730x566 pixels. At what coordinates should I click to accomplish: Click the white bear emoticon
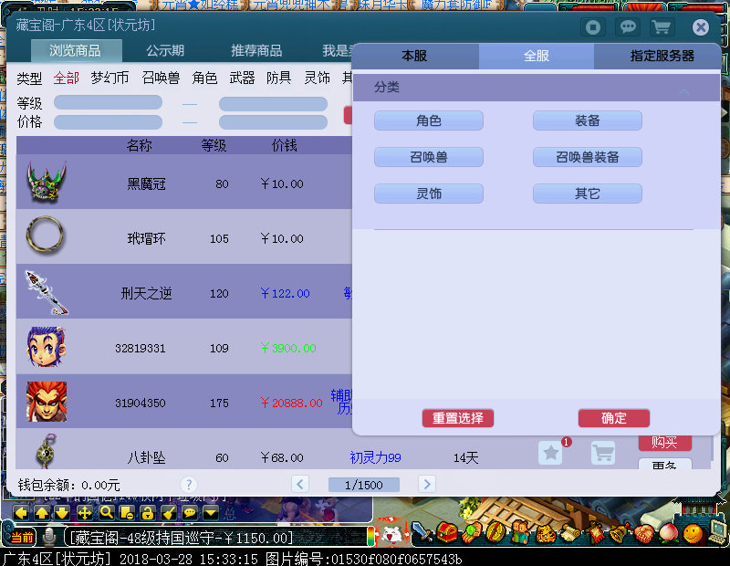tap(391, 535)
